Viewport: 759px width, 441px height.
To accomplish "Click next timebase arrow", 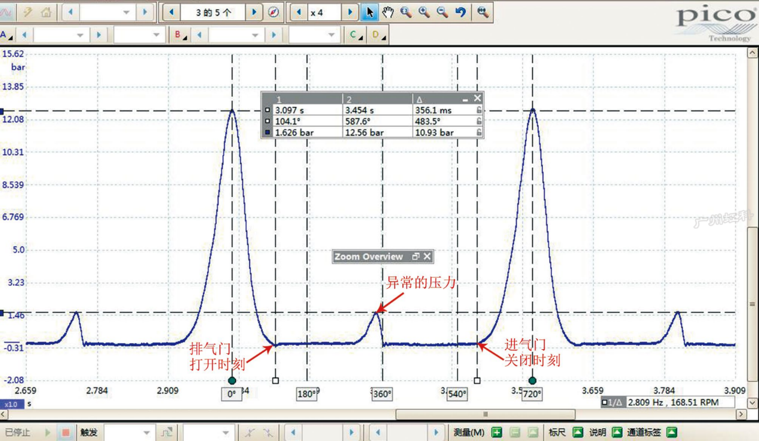I will 145,12.
